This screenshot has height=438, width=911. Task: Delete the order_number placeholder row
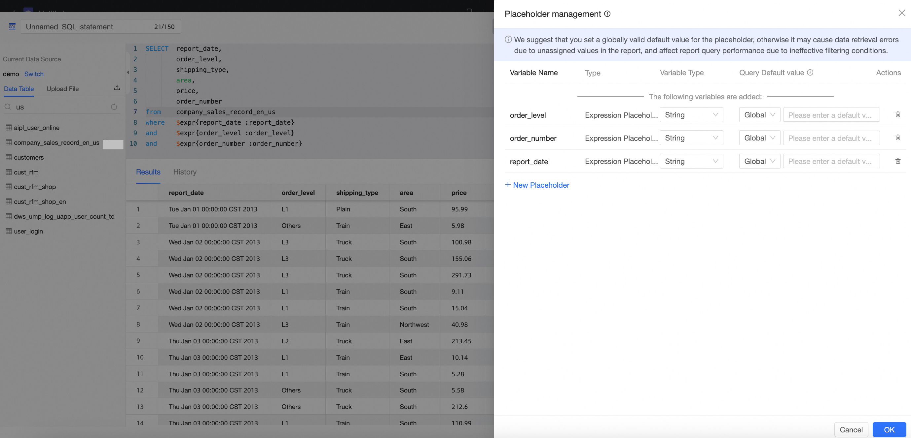897,138
